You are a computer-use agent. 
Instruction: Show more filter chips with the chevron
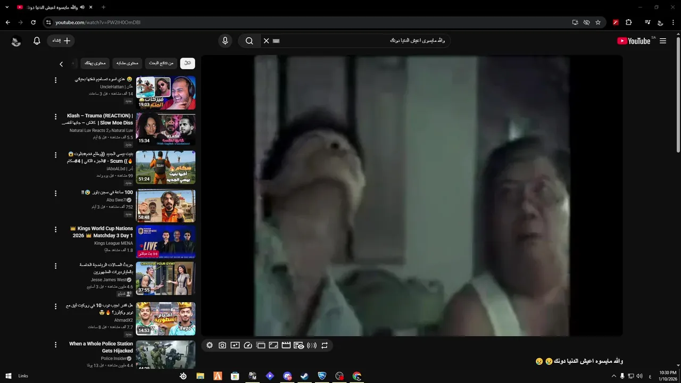61,64
